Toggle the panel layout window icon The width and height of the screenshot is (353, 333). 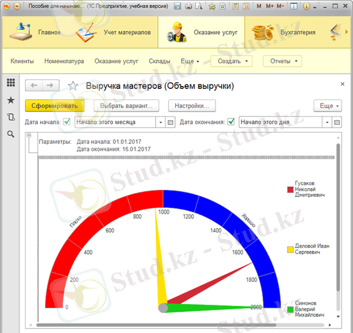point(294,6)
